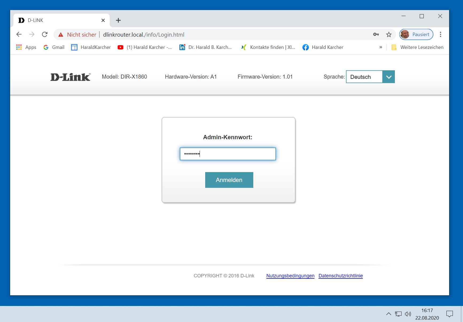Open the Weitere Lesezeichen folder
The height and width of the screenshot is (322, 463).
click(417, 47)
